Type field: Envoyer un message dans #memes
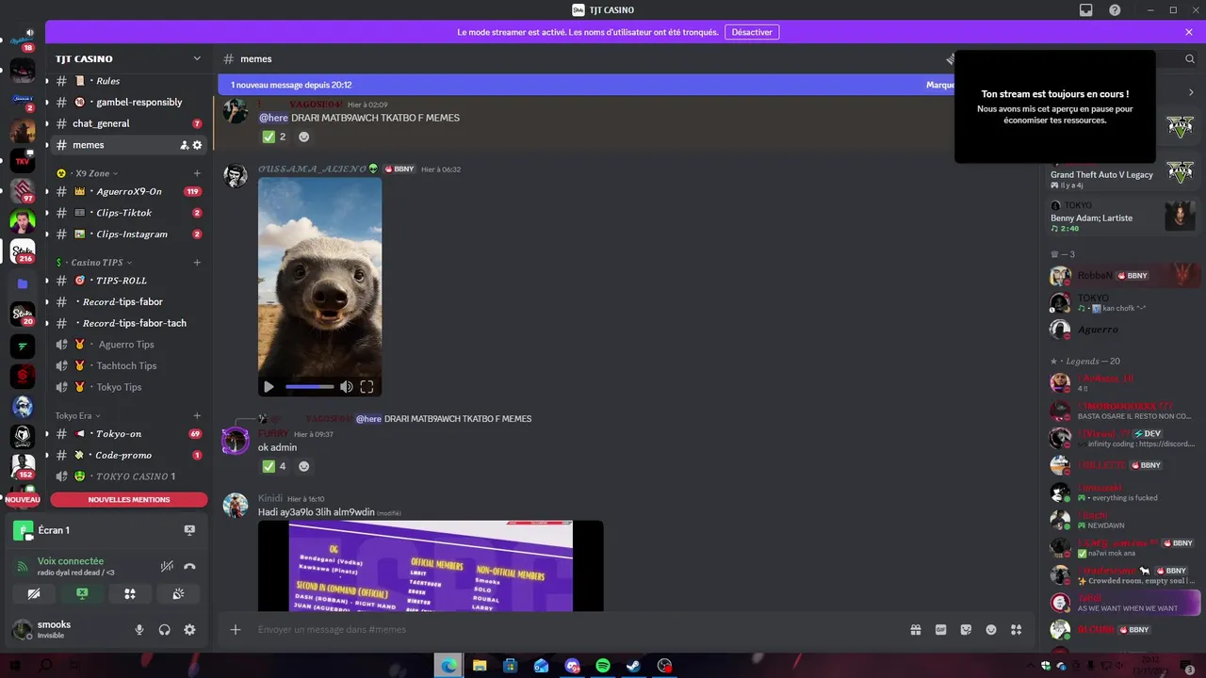Screen dimensions: 1206x678 [x=575, y=630]
